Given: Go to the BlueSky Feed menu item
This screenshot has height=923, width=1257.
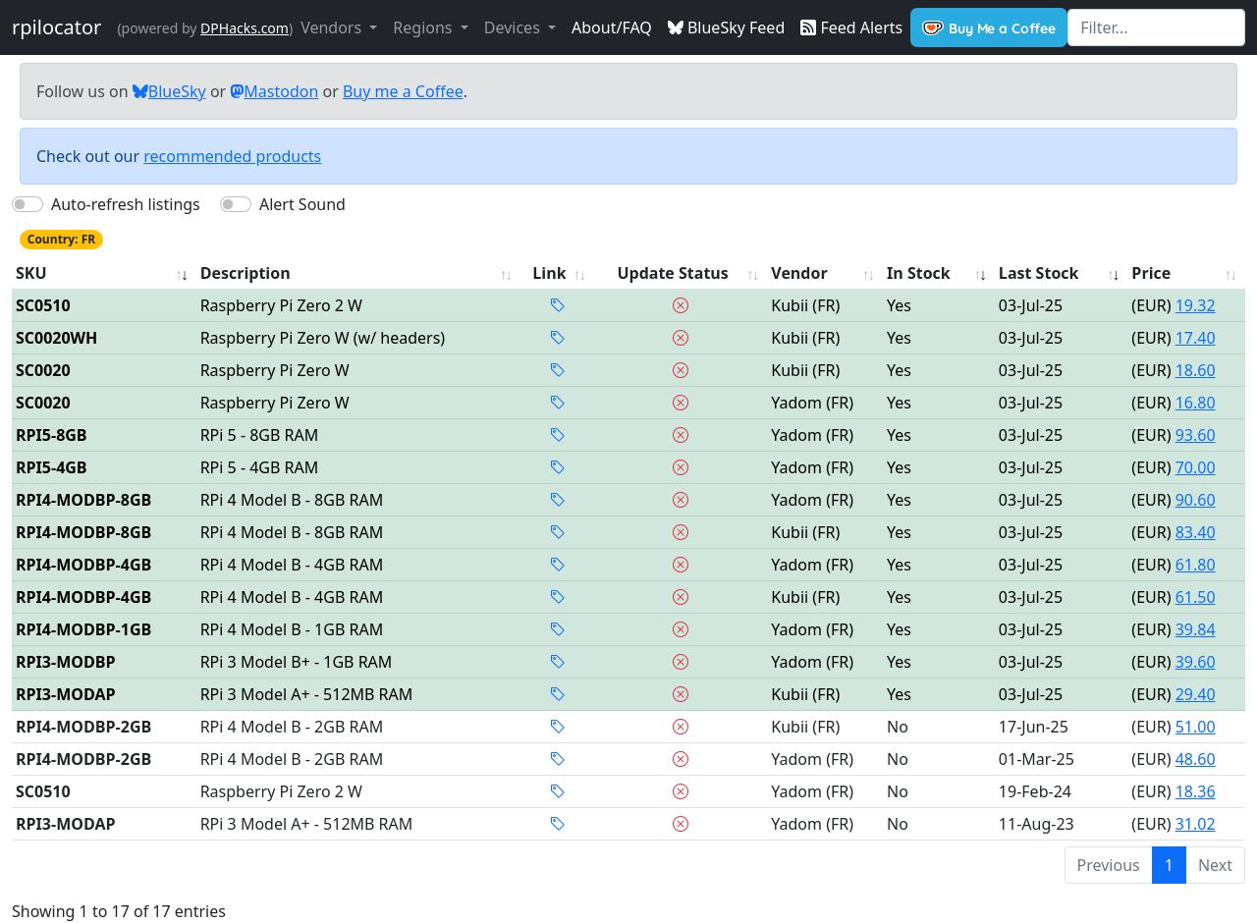Looking at the screenshot, I should click(726, 27).
